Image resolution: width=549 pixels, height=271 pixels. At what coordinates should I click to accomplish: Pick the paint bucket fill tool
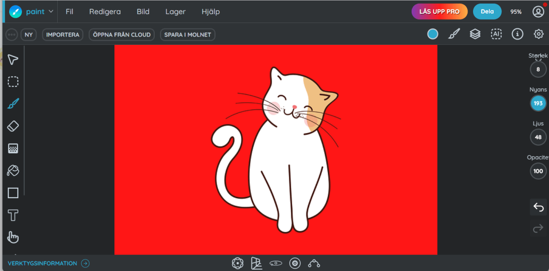(13, 171)
